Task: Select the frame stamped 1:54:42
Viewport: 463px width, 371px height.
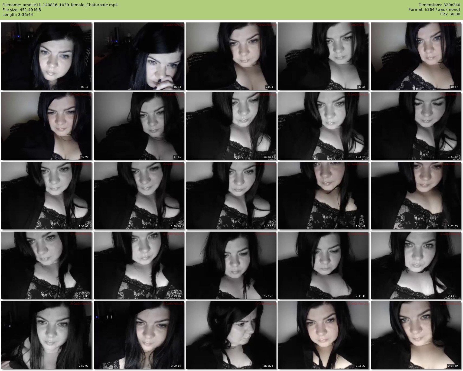Action: 324,196
